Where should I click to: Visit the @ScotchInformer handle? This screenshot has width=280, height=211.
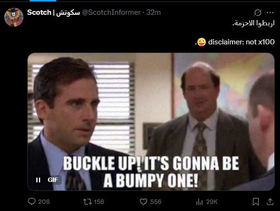pyautogui.click(x=111, y=12)
